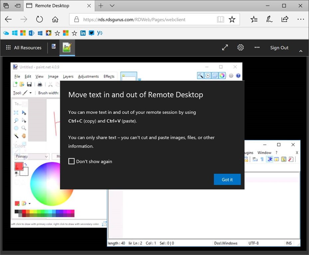Dismiss the dialog with Got it
The width and height of the screenshot is (309, 255).
click(227, 179)
